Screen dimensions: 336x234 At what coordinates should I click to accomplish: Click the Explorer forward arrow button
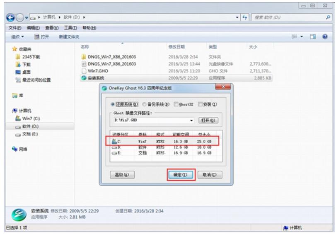(x=20, y=17)
